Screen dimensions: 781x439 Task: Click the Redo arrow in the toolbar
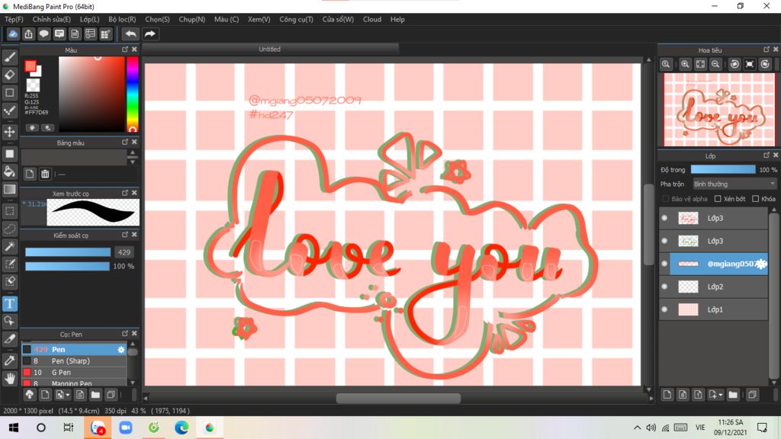[x=150, y=34]
